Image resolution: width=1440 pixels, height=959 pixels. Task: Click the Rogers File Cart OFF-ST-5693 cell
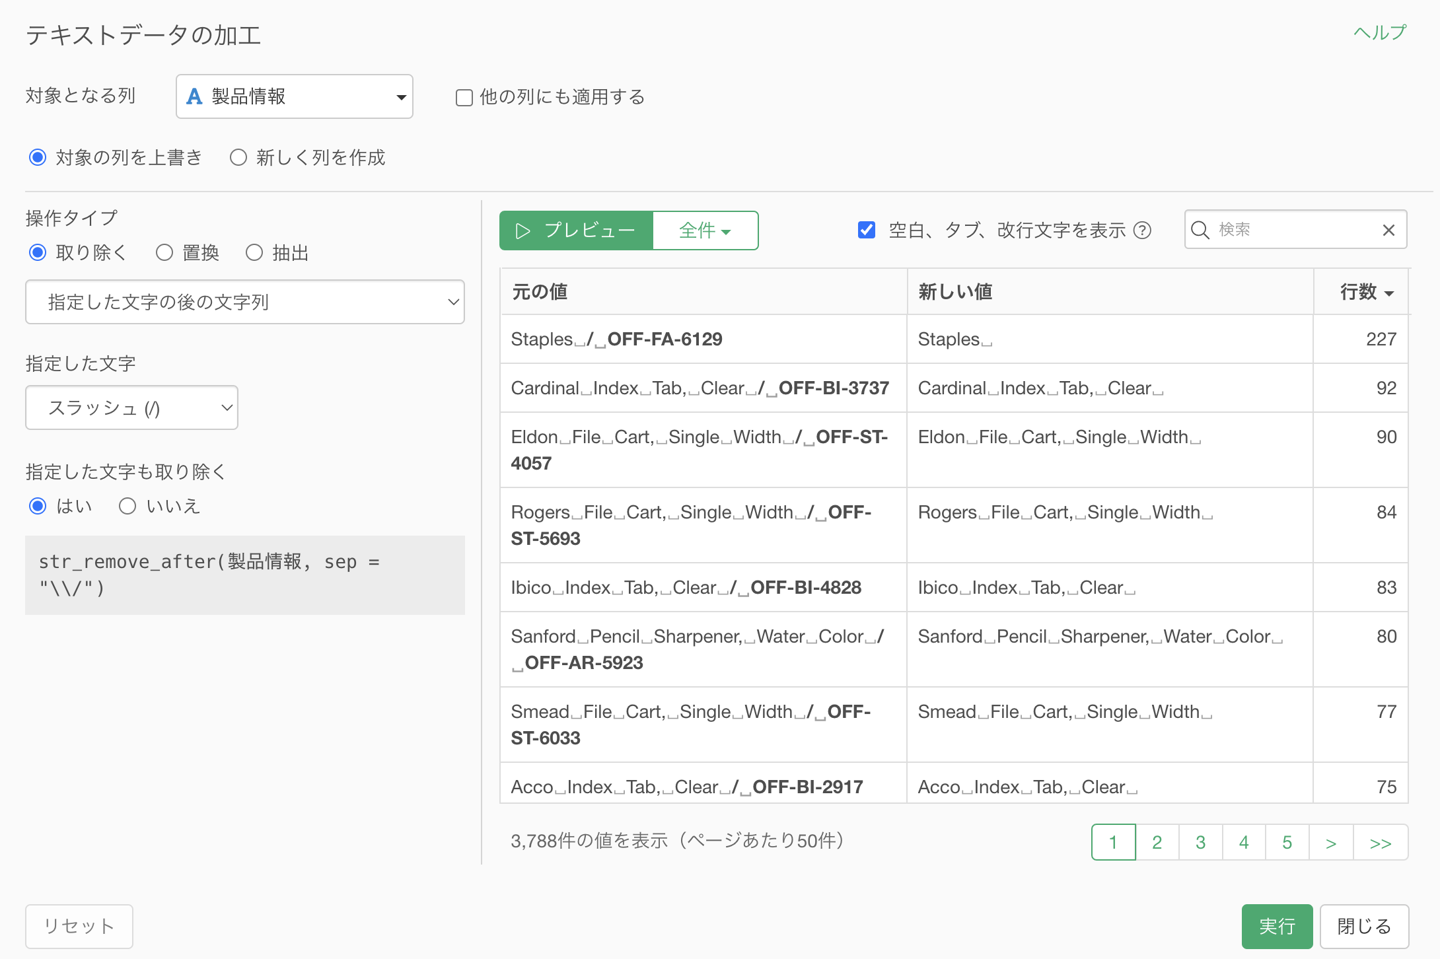pyautogui.click(x=703, y=525)
